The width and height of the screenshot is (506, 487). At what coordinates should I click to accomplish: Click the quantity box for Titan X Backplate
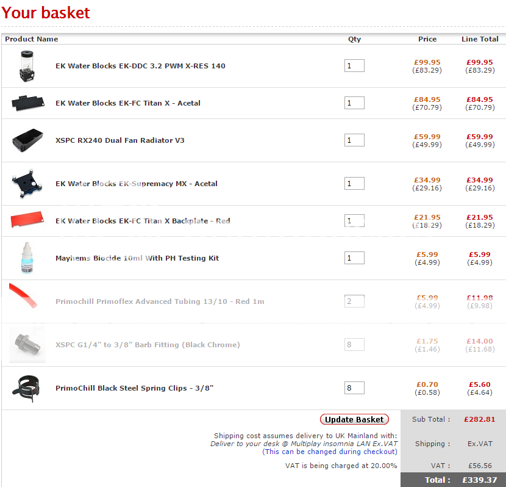pos(354,221)
